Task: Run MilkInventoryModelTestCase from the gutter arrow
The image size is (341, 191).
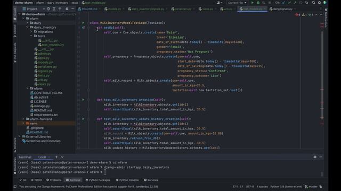Action: coord(83,22)
